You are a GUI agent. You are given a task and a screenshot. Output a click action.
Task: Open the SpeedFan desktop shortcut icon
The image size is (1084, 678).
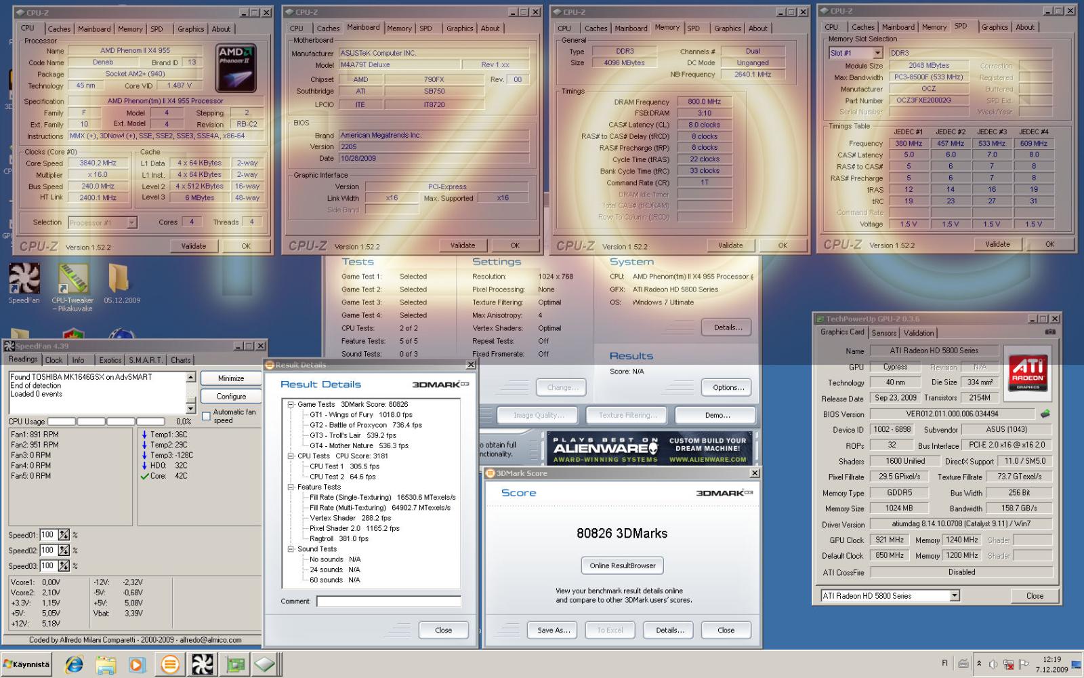24,283
